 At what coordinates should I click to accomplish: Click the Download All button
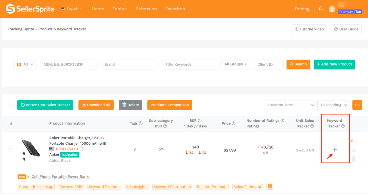coord(96,105)
